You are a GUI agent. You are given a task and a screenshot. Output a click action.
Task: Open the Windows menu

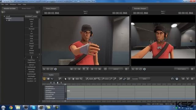click(x=13, y=4)
